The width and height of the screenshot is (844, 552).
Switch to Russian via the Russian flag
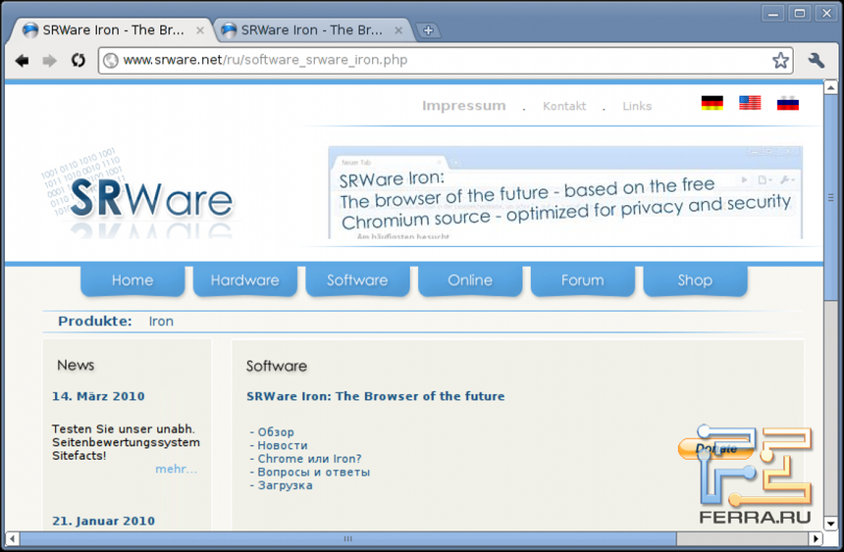coord(787,103)
